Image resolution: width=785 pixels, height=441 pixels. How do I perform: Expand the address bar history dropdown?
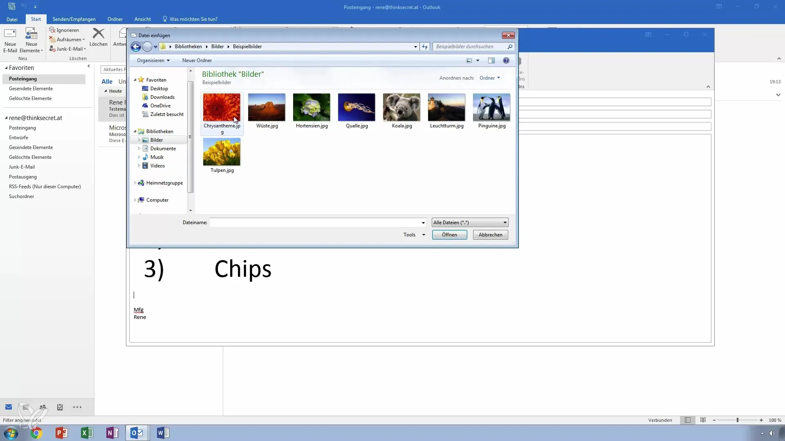(415, 47)
